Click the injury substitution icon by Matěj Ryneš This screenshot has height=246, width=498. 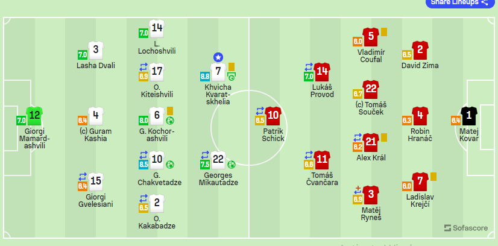click(358, 189)
